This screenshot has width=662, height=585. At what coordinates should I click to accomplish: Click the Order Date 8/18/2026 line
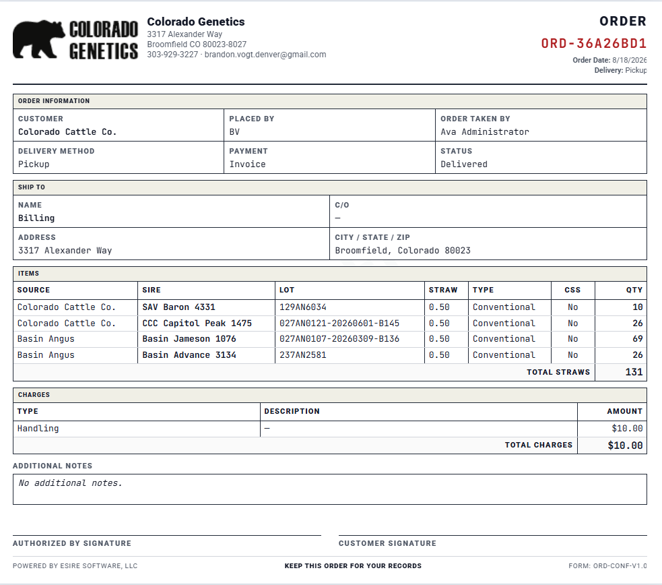pos(609,60)
